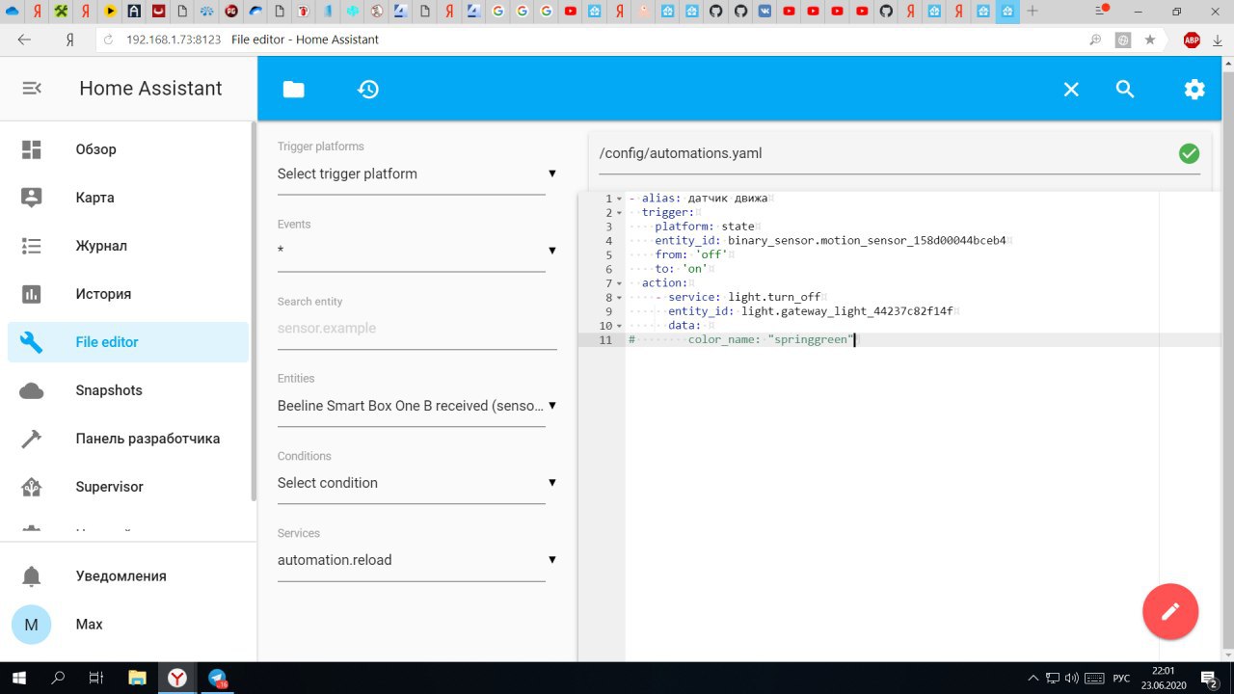Collapse code fold arrow on line 10
Viewport: 1234px width, 694px height.
pos(620,326)
